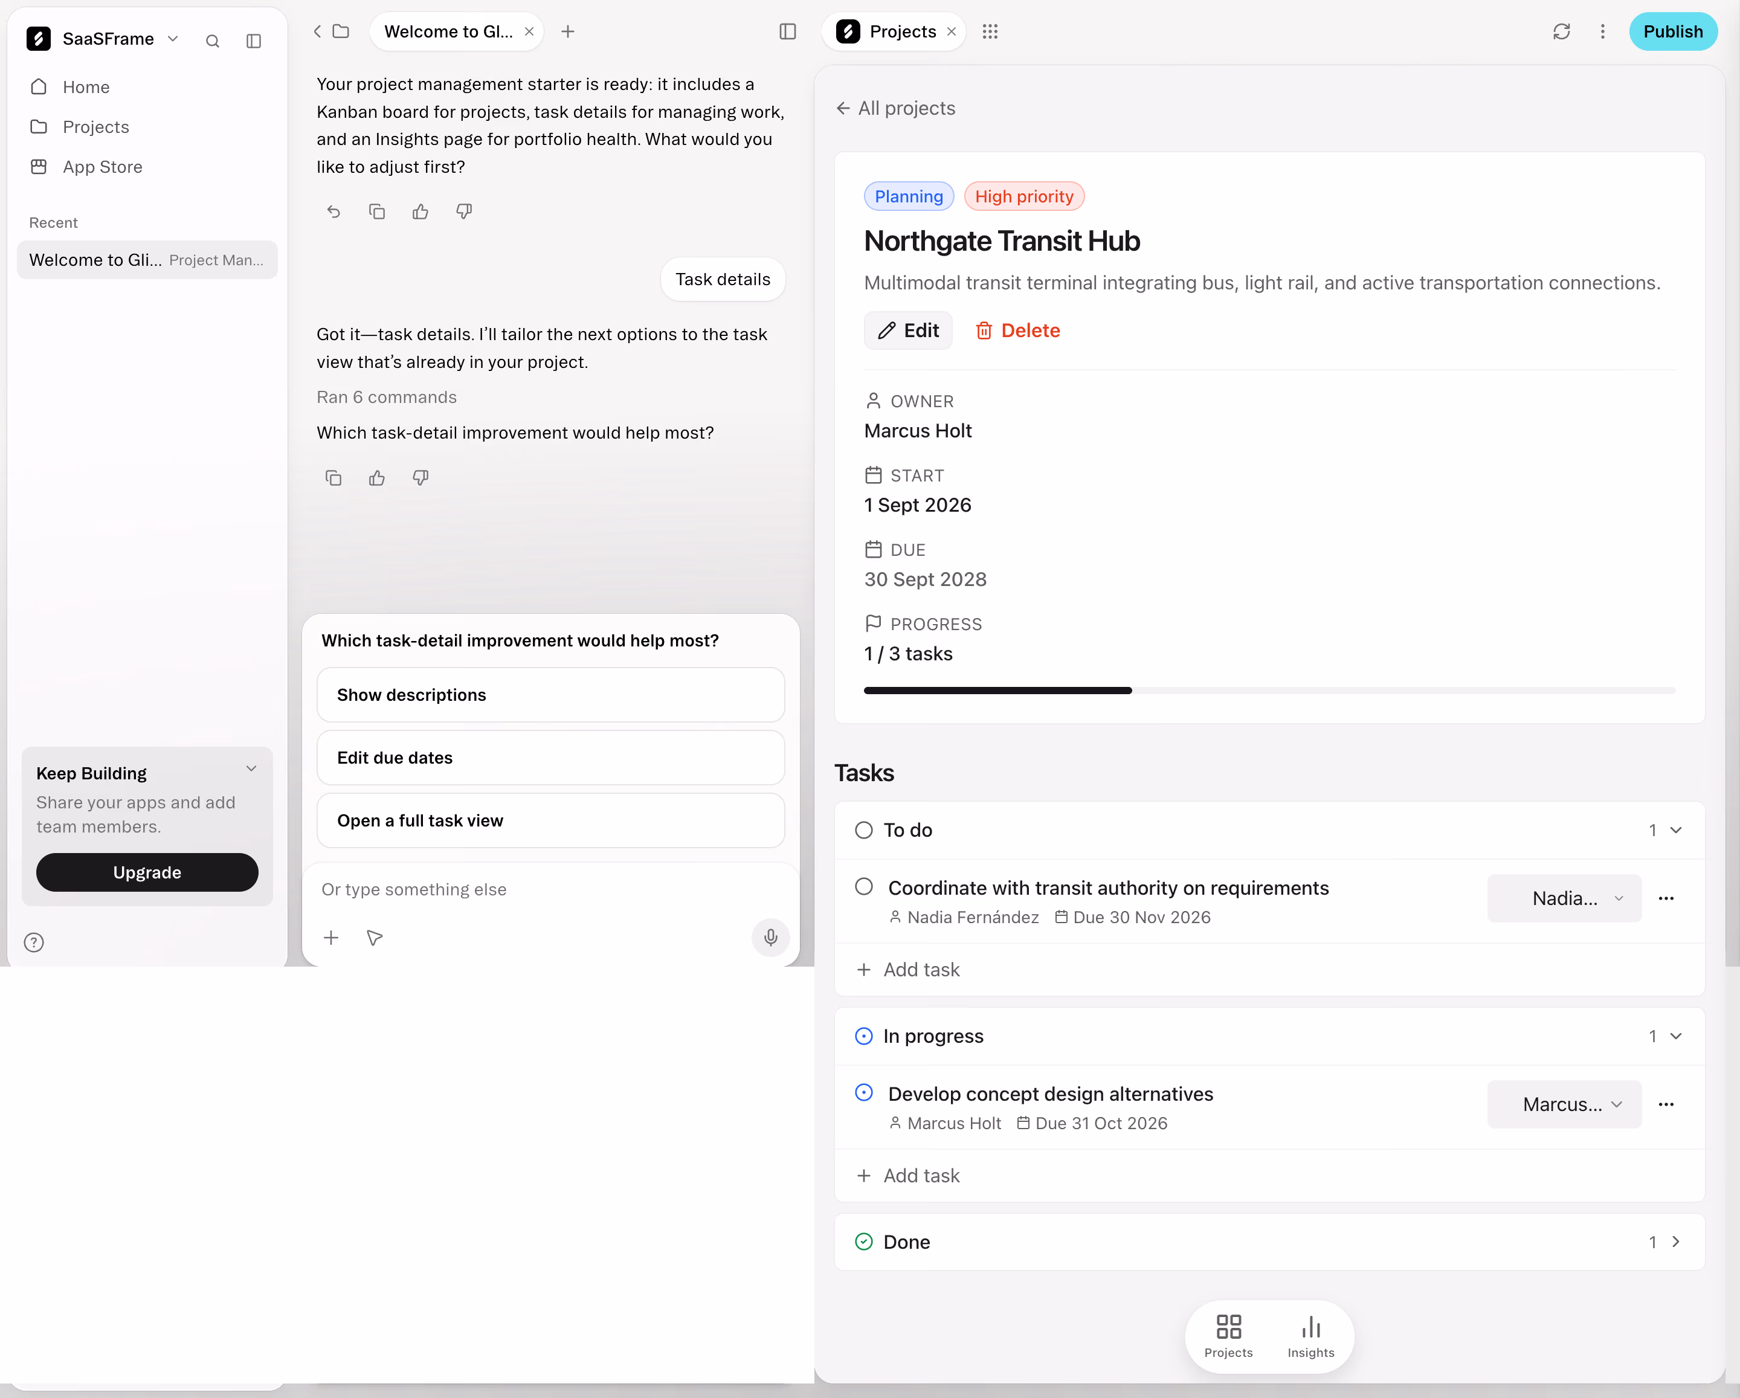Collapse the In progress task group
Viewport: 1740px width, 1398px height.
(1676, 1036)
